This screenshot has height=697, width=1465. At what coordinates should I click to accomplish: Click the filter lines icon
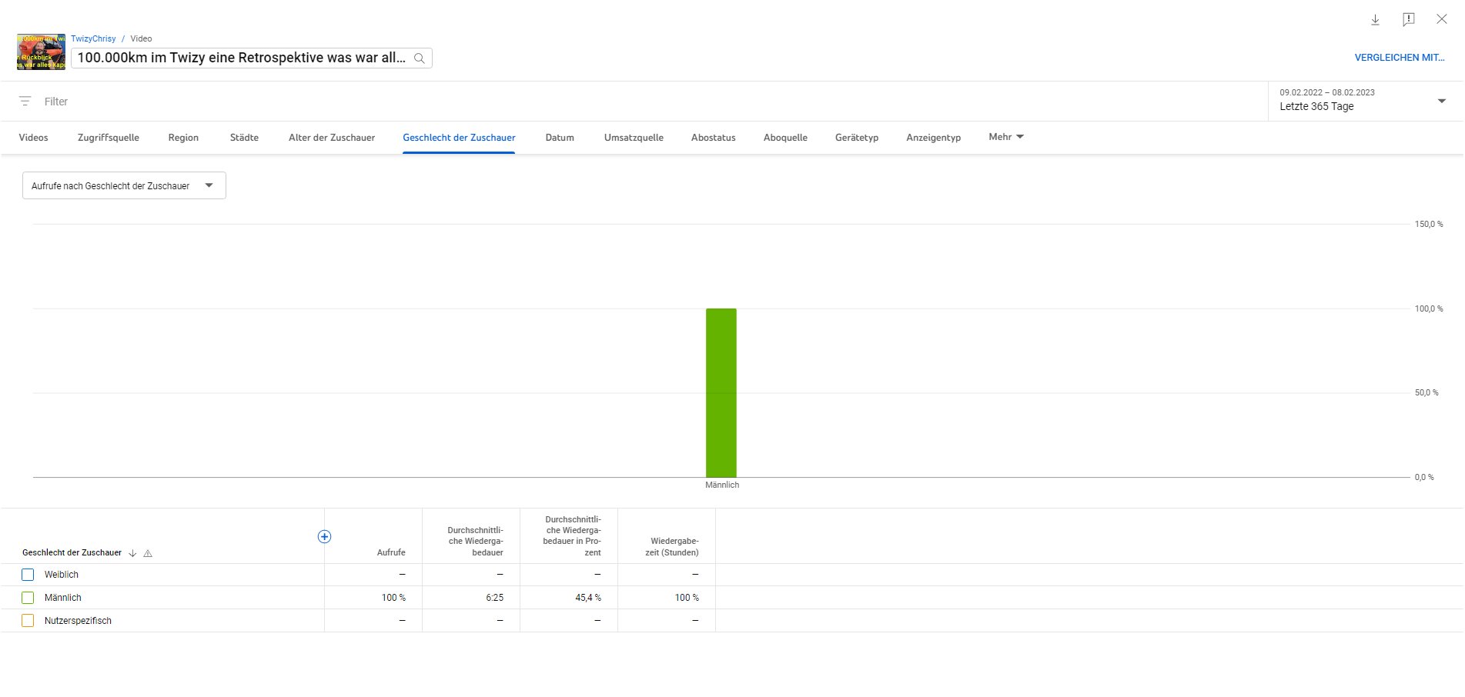(x=25, y=102)
